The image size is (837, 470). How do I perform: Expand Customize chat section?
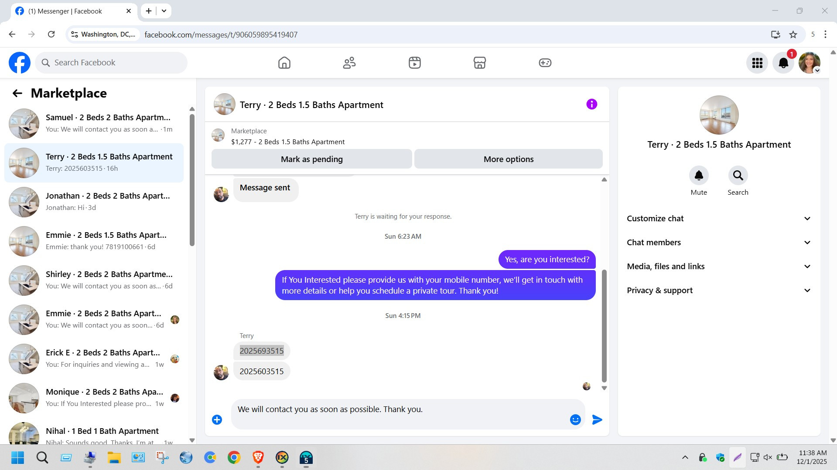719,219
